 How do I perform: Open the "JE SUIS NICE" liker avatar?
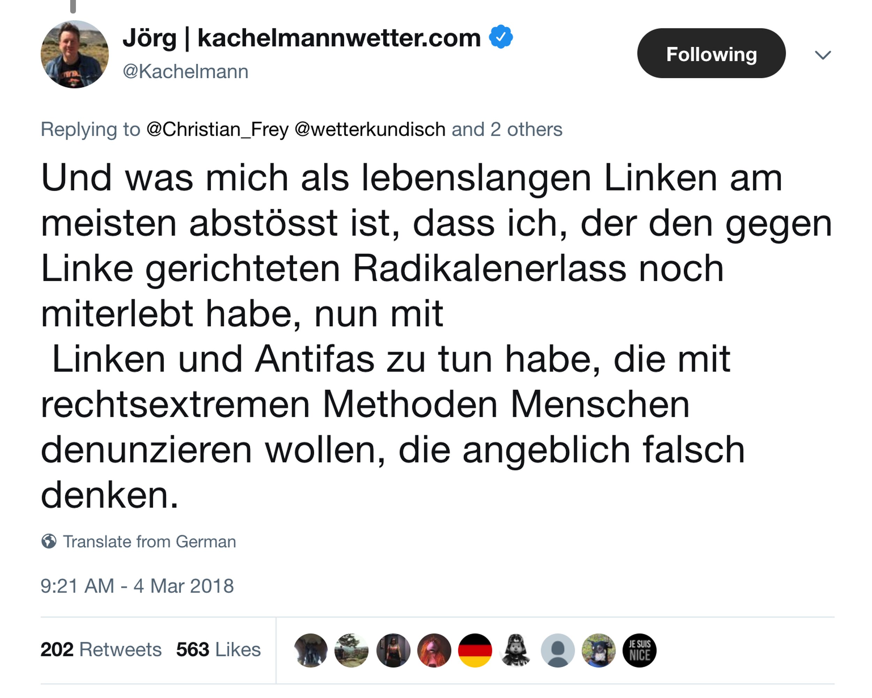pos(639,650)
